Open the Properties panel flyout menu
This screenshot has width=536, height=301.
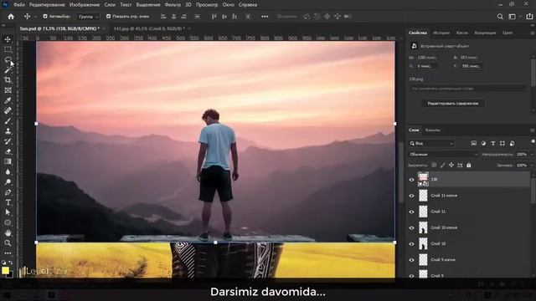tap(533, 33)
